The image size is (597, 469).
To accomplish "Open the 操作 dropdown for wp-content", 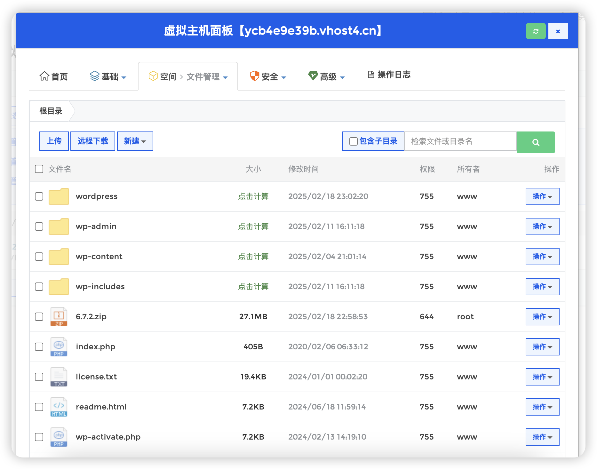I will click(542, 257).
